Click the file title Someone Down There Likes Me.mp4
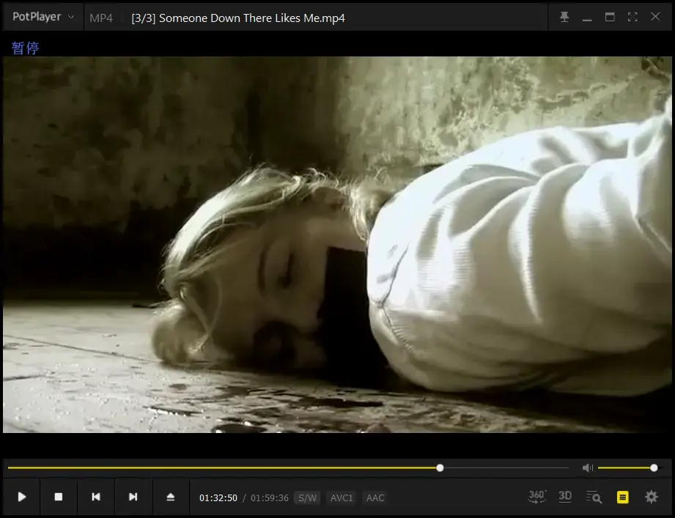Image resolution: width=675 pixels, height=518 pixels. point(238,18)
